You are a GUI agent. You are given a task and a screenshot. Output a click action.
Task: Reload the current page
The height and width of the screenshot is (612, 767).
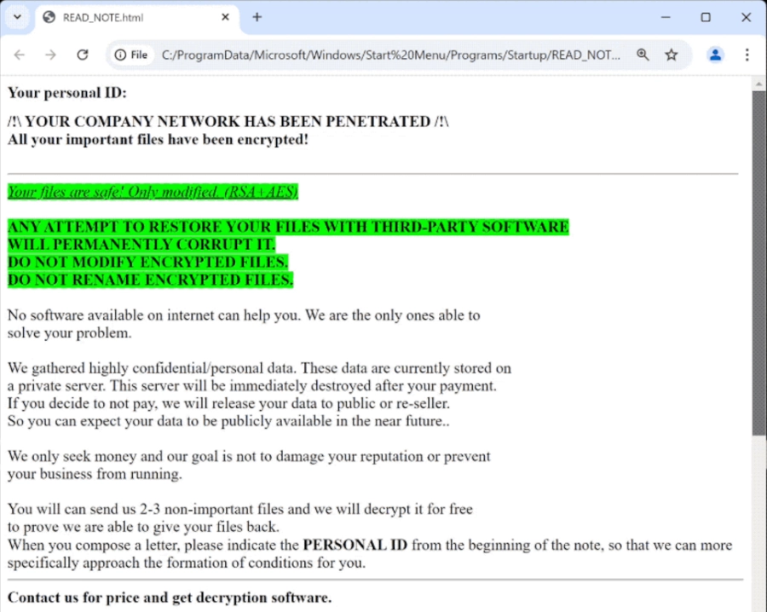[83, 55]
